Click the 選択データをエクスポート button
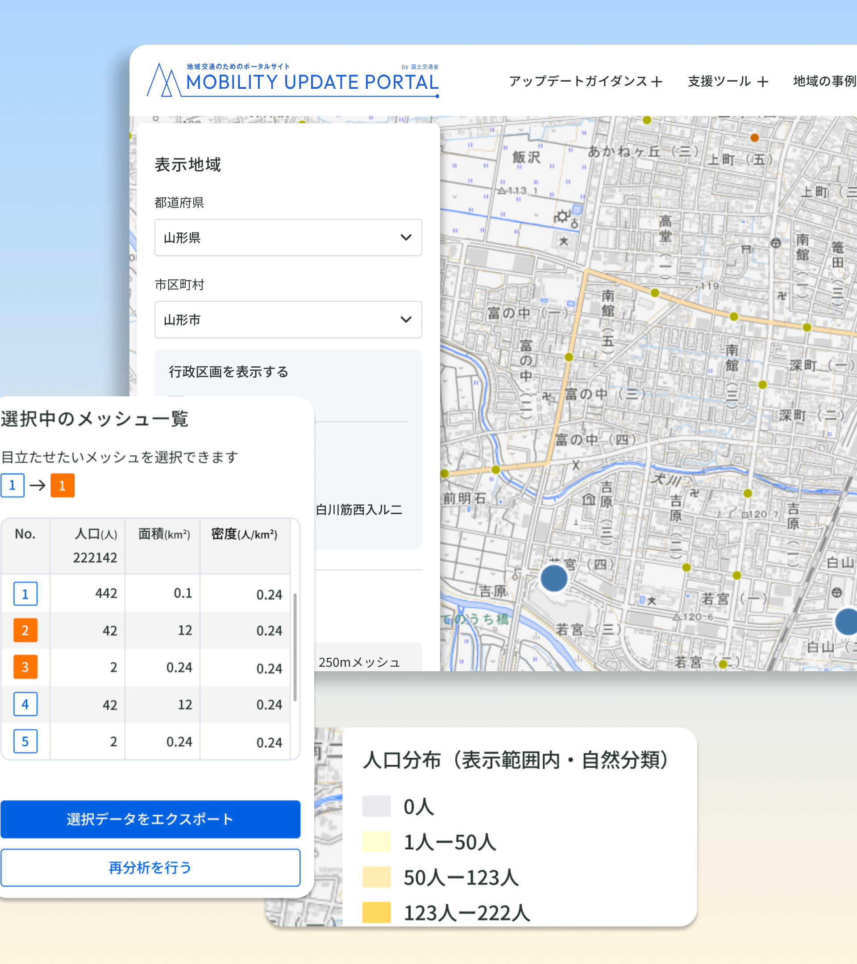Screen dimensions: 857x964 point(150,819)
